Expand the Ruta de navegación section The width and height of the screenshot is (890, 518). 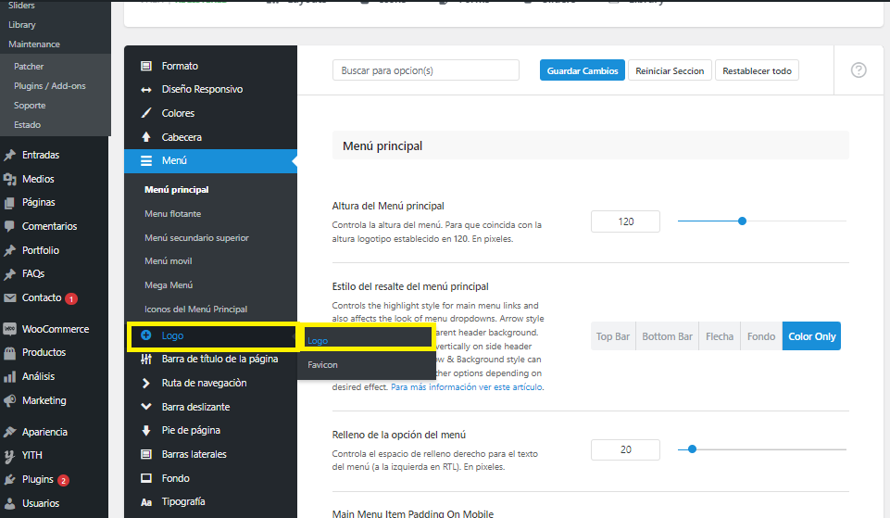coord(204,383)
